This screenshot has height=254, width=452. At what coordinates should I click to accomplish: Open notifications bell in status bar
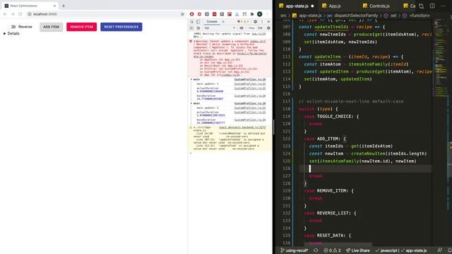449,250
